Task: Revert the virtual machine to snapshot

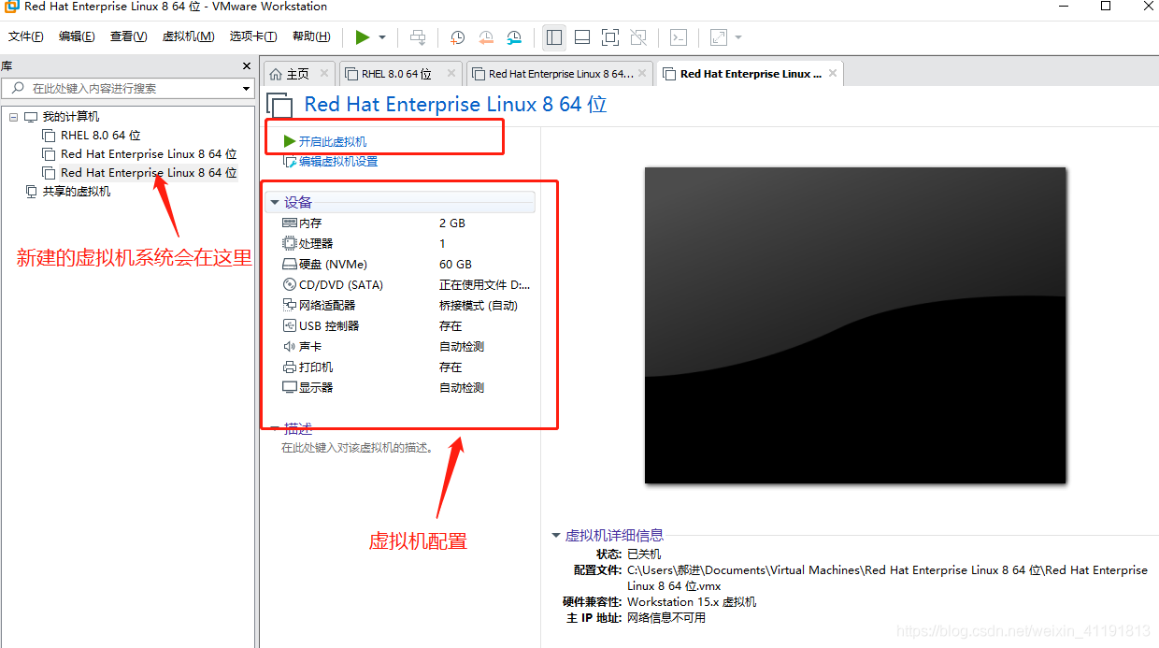Action: pyautogui.click(x=486, y=37)
